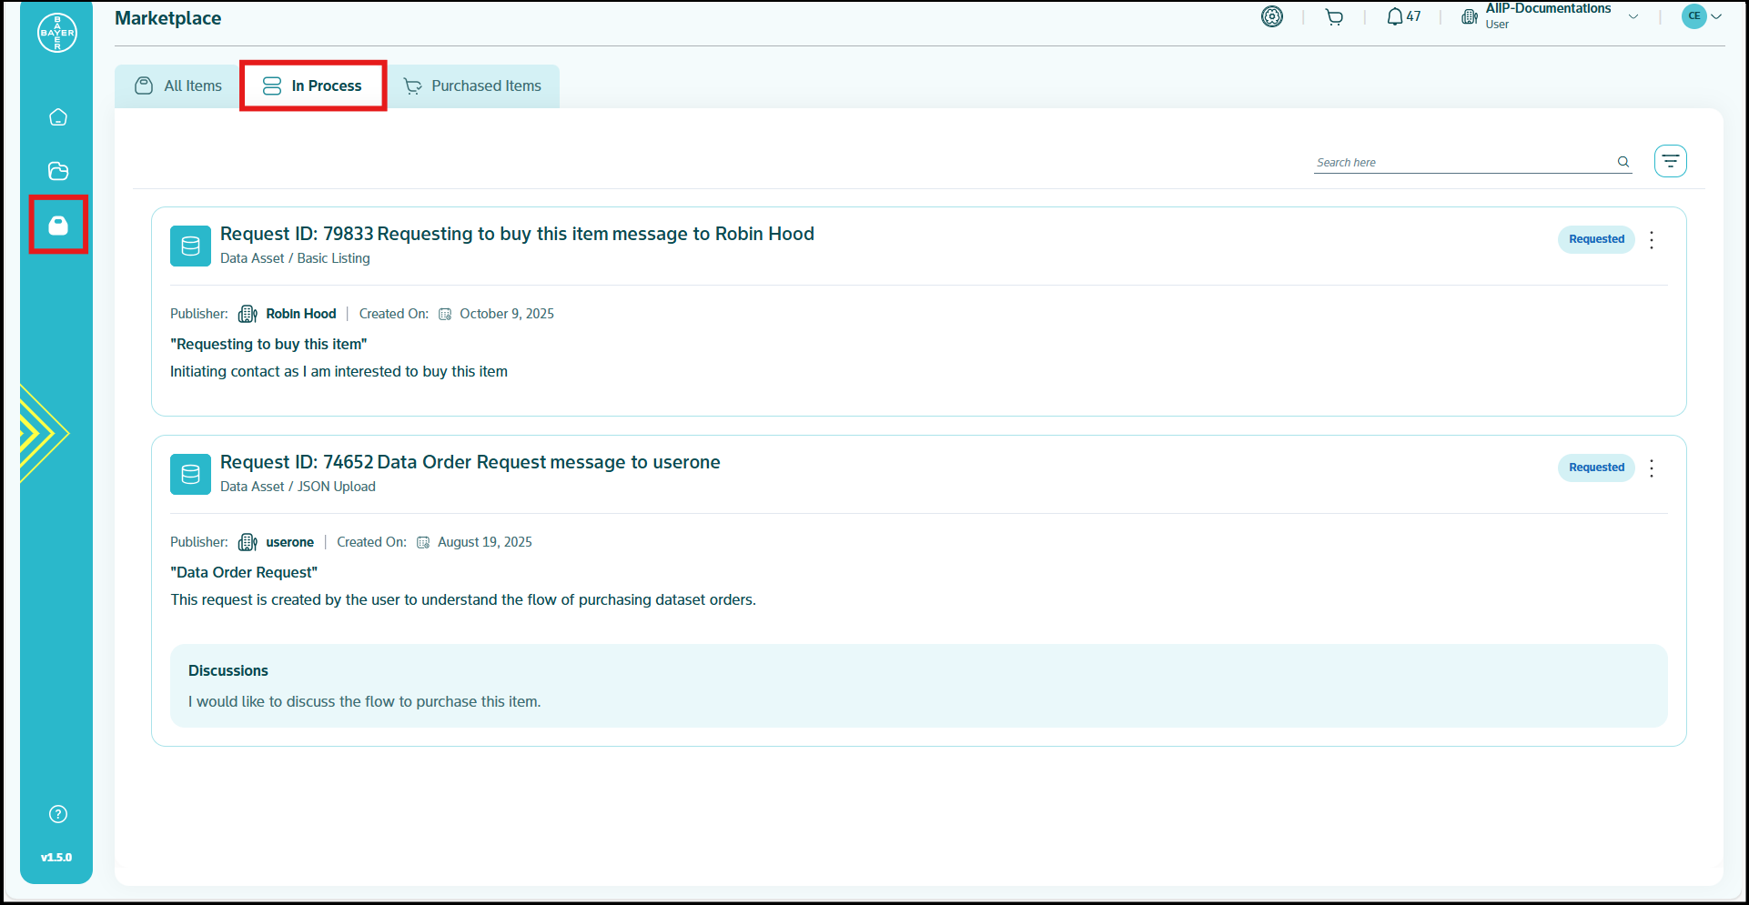
Task: Select the Marketplace icon in sidebar
Action: coord(58,225)
